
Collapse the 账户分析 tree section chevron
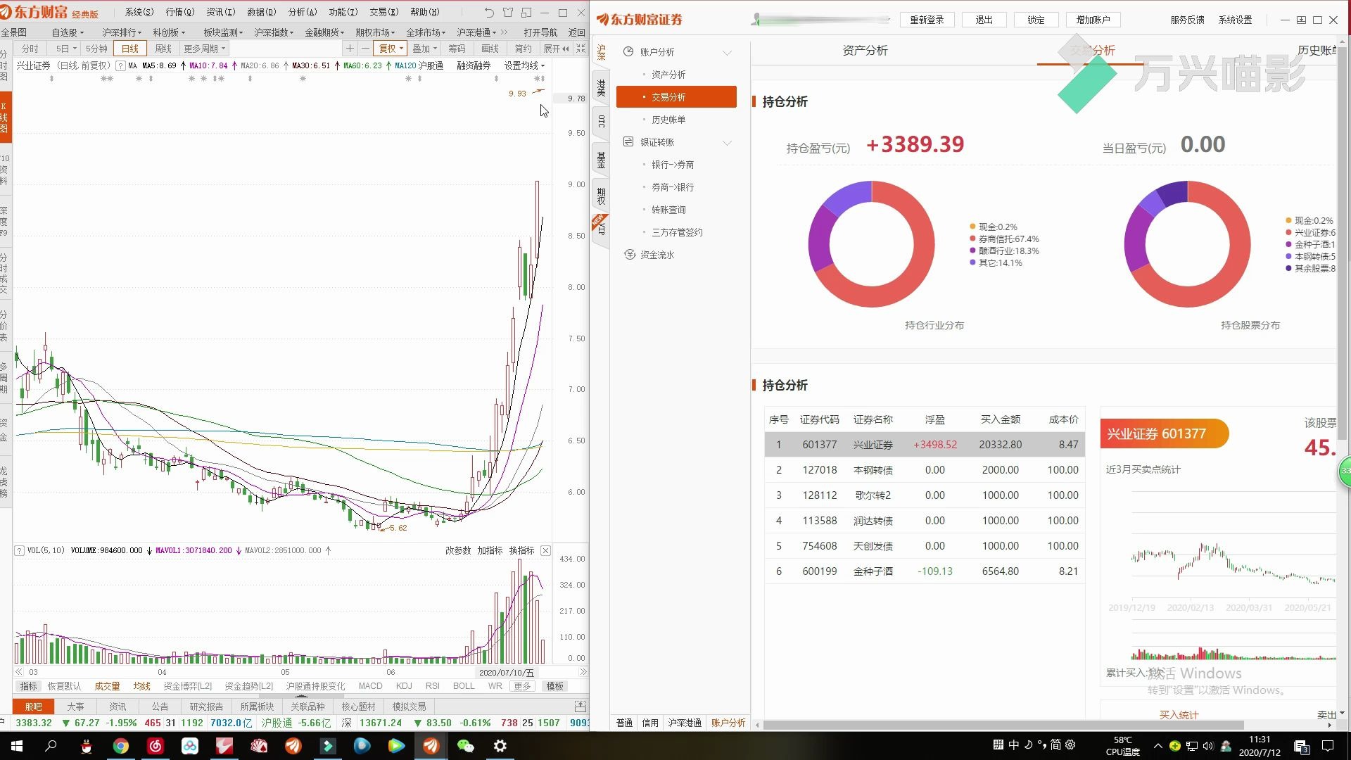coord(727,53)
